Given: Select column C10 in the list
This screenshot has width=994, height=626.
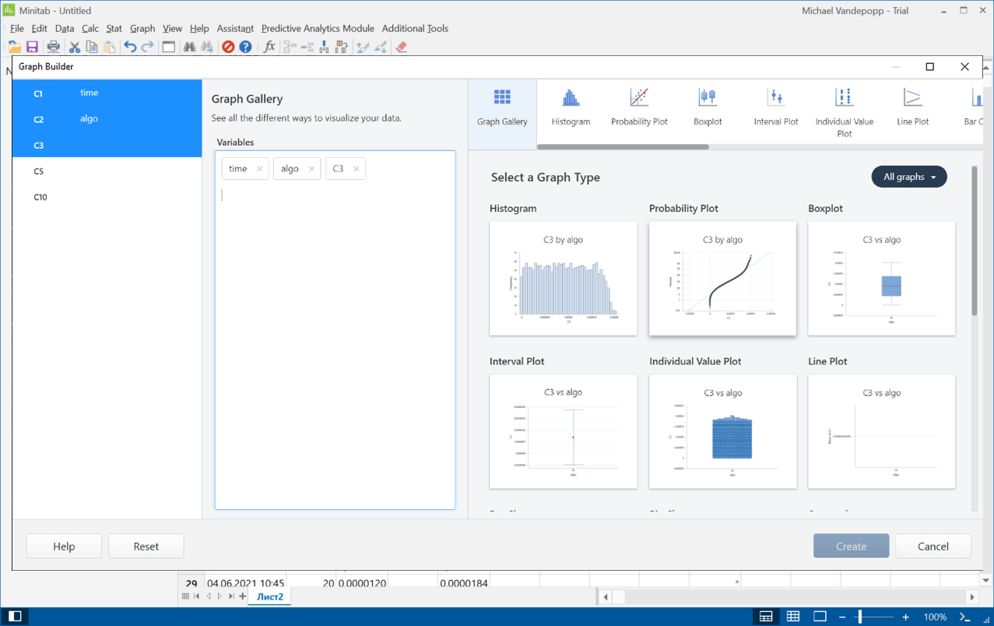Looking at the screenshot, I should 107,197.
